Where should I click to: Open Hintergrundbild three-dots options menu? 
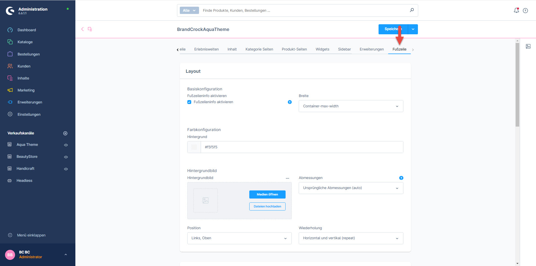click(x=287, y=178)
